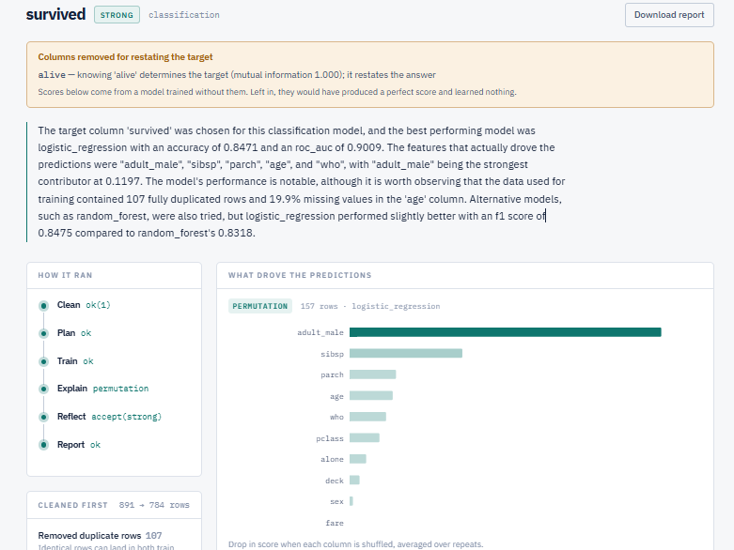The image size is (734, 550).
Task: Click the '891 → 784 rows' count
Action: 154,505
